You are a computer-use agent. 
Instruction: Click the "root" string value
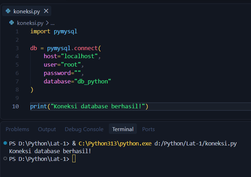(71, 64)
